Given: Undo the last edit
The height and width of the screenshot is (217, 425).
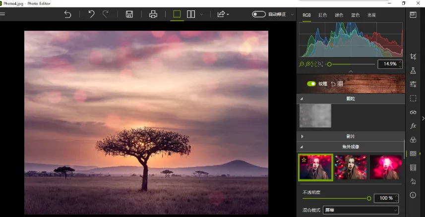Looking at the screenshot, I should pos(91,14).
